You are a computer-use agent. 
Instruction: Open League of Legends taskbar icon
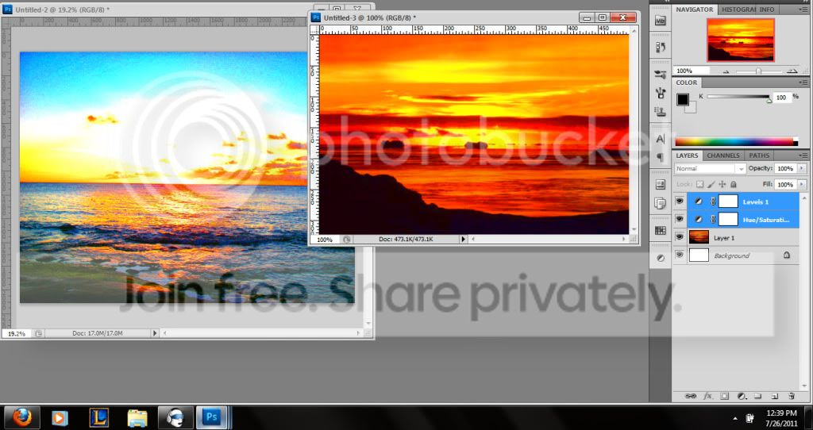coord(98,417)
